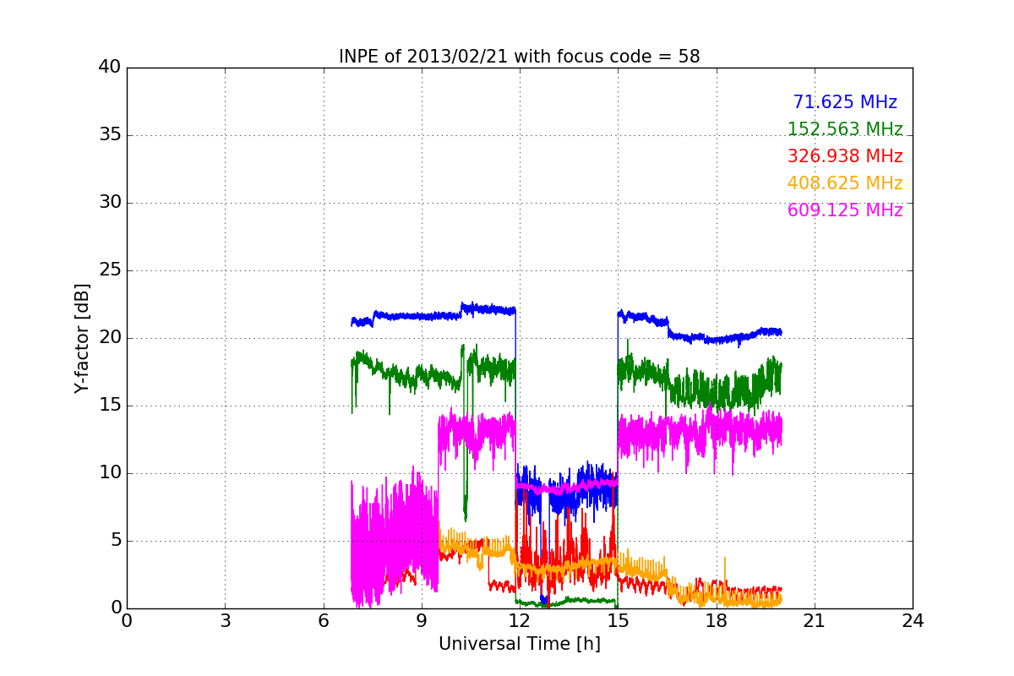1014x676 pixels.
Task: Click the x-axis tick label 21
Action: 815,621
